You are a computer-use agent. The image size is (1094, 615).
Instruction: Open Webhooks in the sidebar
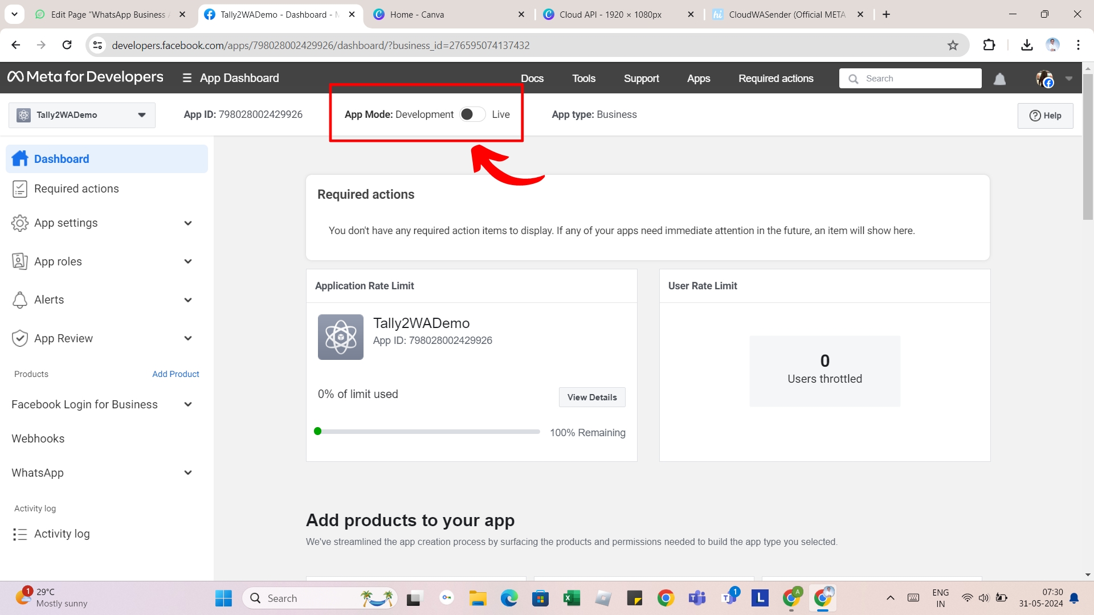point(38,438)
